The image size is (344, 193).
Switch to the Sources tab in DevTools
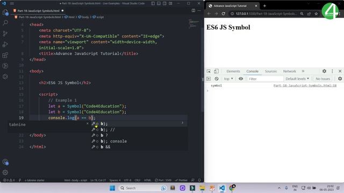(x=271, y=71)
